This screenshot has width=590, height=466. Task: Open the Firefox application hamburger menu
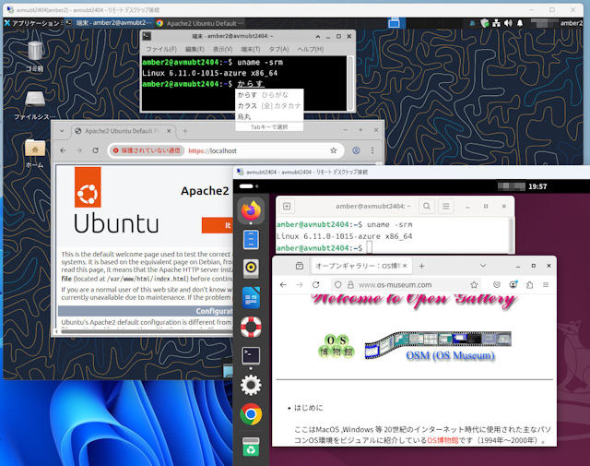tap(546, 285)
